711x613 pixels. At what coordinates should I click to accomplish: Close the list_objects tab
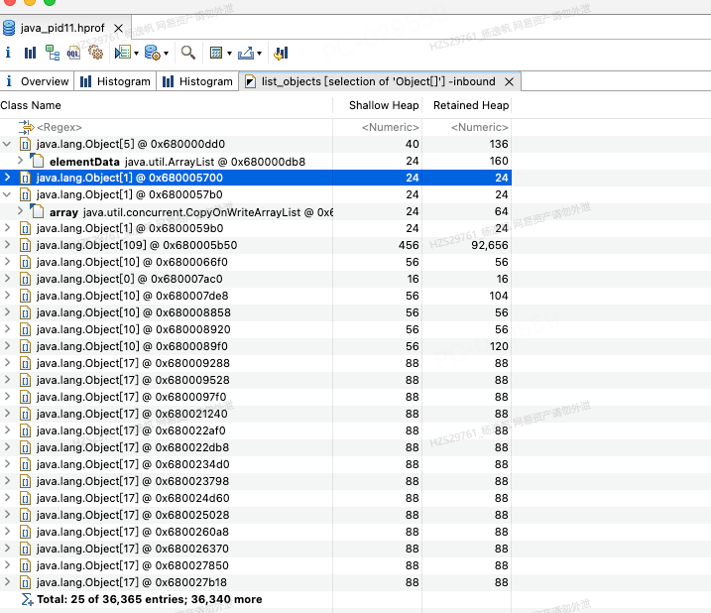[x=510, y=81]
